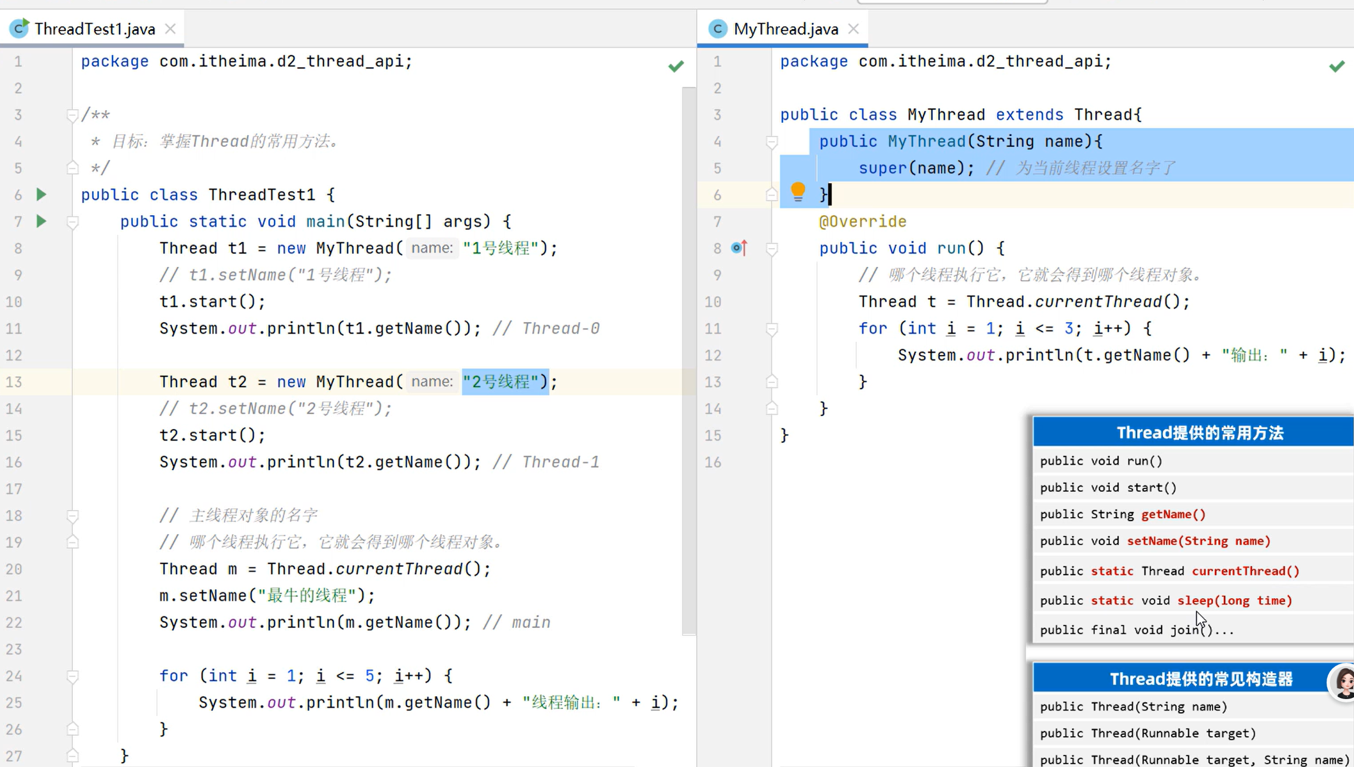The height and width of the screenshot is (767, 1354).
Task: Click ThreadTest1.java file type icon
Action: click(x=19, y=28)
